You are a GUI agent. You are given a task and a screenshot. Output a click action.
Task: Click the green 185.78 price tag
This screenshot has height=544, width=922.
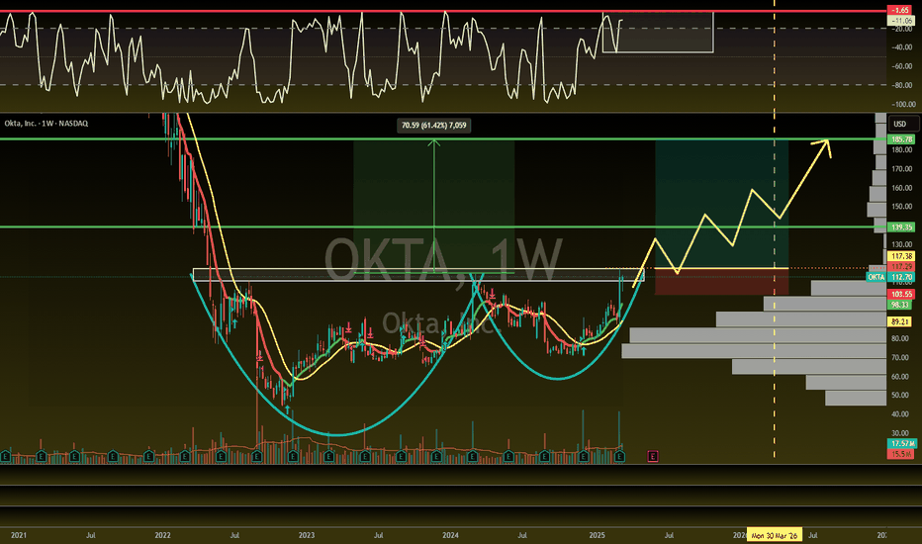click(901, 139)
